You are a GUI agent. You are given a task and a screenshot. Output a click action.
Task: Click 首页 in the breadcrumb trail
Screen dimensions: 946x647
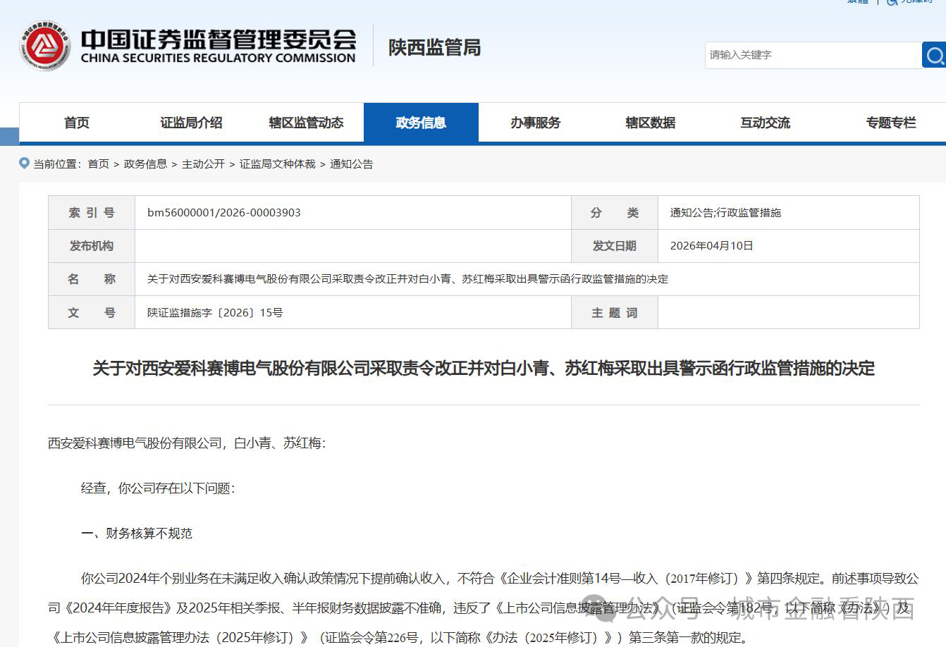tap(99, 164)
